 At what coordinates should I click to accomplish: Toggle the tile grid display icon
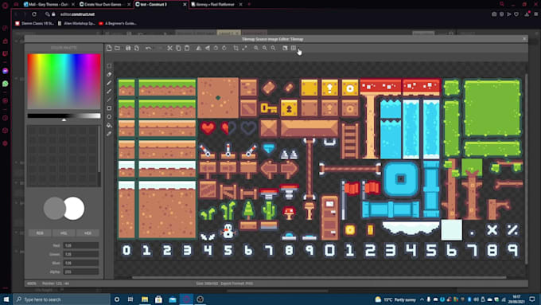coord(294,48)
